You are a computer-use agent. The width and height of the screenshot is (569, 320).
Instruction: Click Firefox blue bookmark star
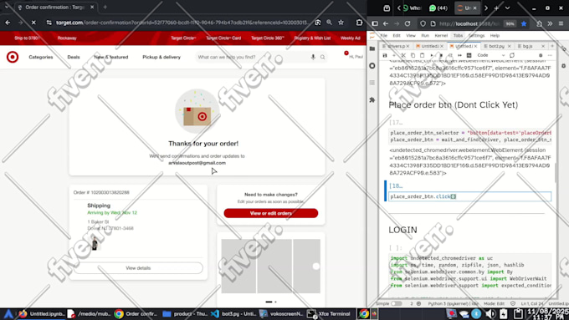coord(524,23)
